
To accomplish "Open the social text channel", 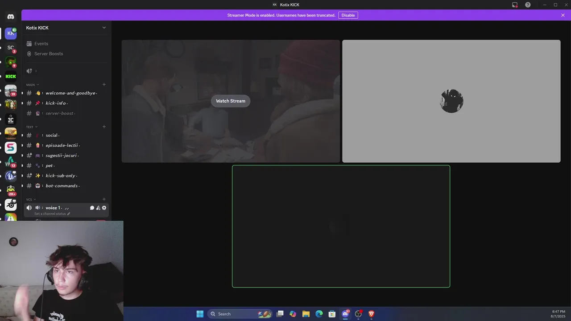I will pos(66,135).
